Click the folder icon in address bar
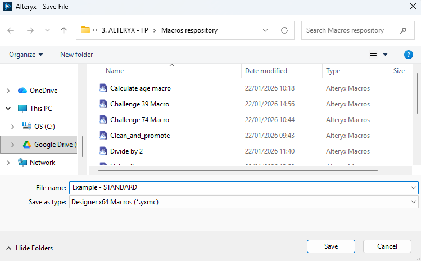 click(85, 30)
